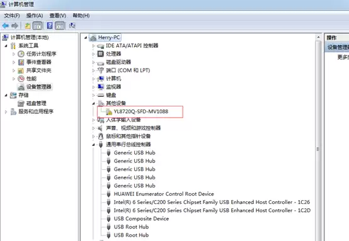Click the 任务计划程序 clock icon
Viewport: 349px width, 241px height.
click(x=21, y=54)
